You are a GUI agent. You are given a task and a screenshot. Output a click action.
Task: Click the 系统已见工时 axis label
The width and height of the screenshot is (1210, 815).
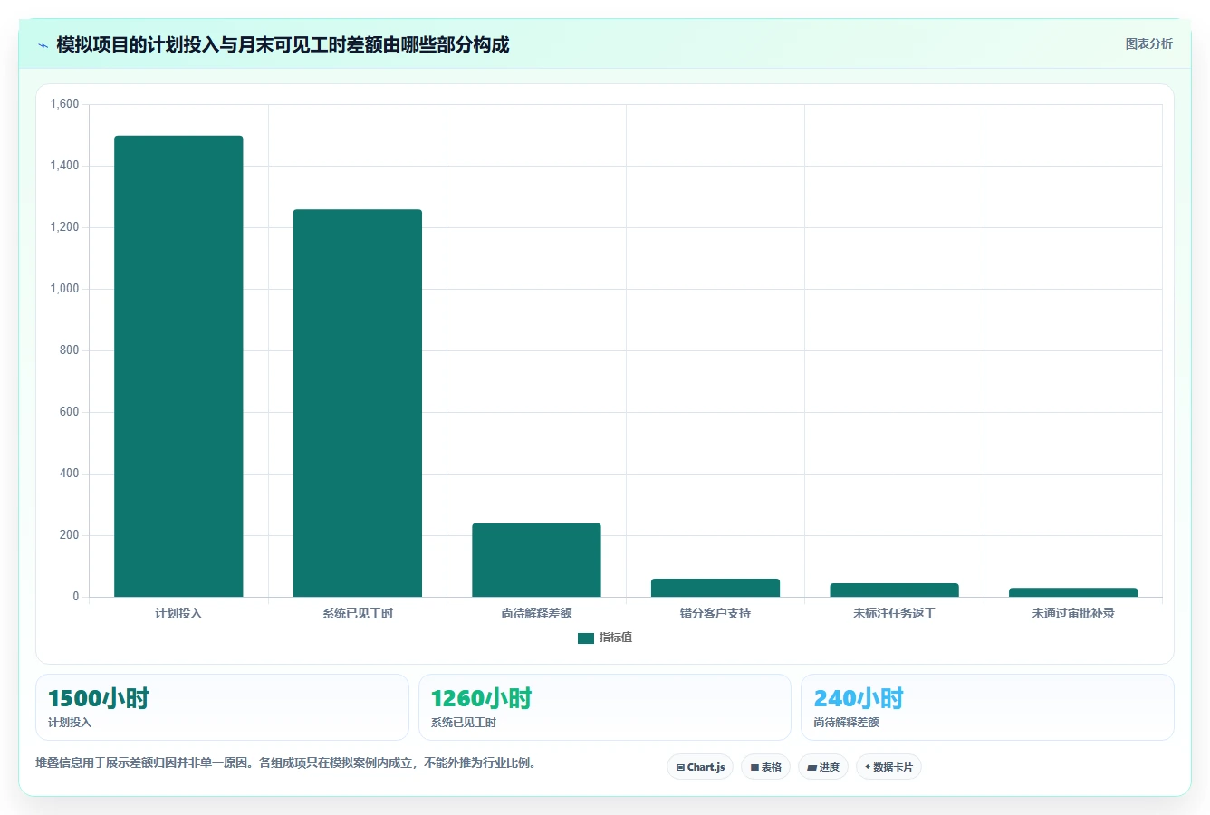click(x=358, y=613)
